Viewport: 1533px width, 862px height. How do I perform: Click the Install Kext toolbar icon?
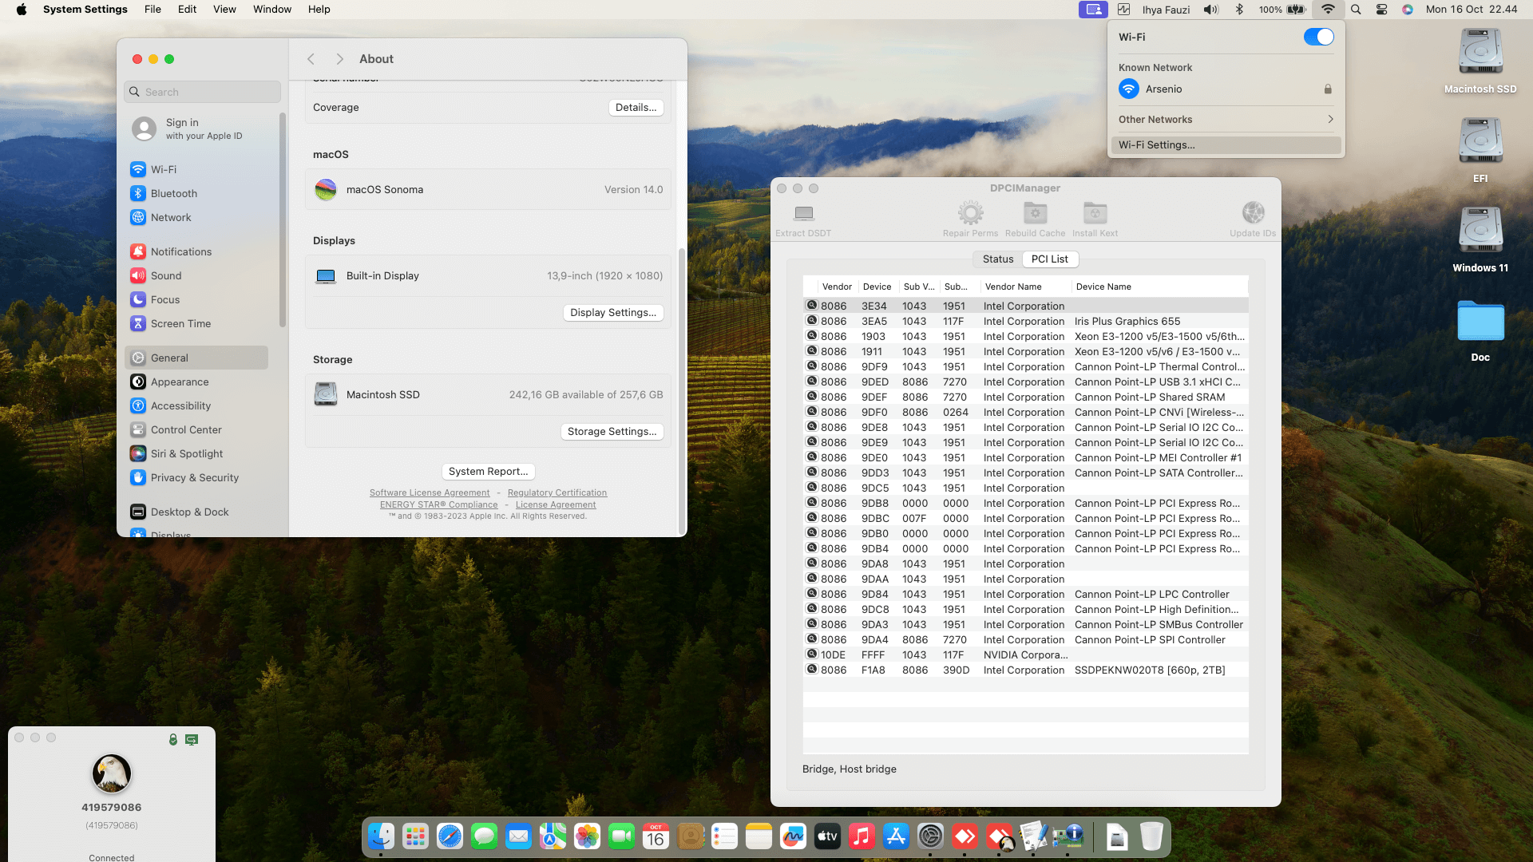click(x=1095, y=213)
